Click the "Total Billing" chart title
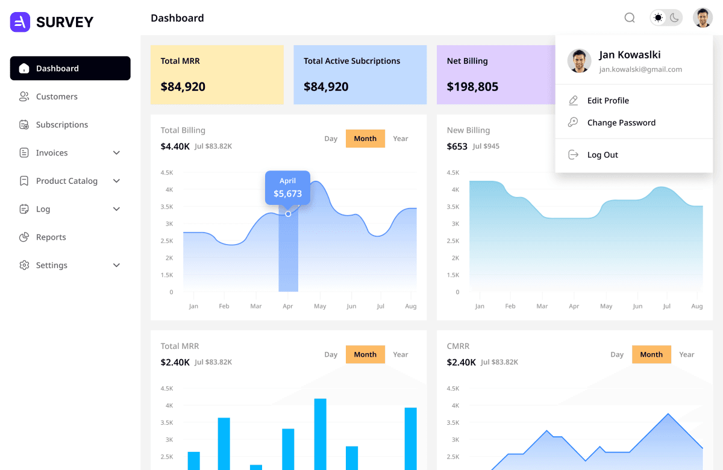This screenshot has width=723, height=470. [x=183, y=130]
